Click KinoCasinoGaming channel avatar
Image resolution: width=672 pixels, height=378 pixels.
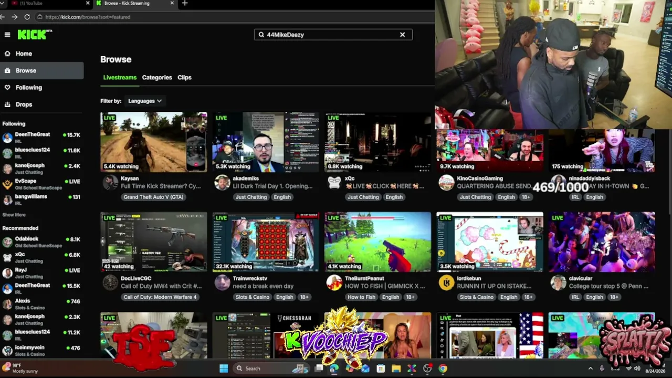(446, 183)
